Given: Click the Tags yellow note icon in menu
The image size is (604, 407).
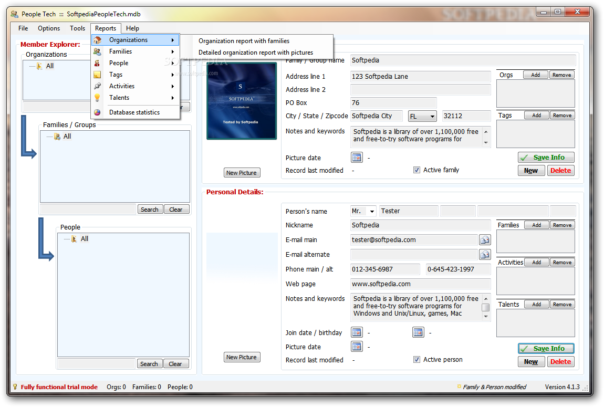Looking at the screenshot, I should coord(98,75).
